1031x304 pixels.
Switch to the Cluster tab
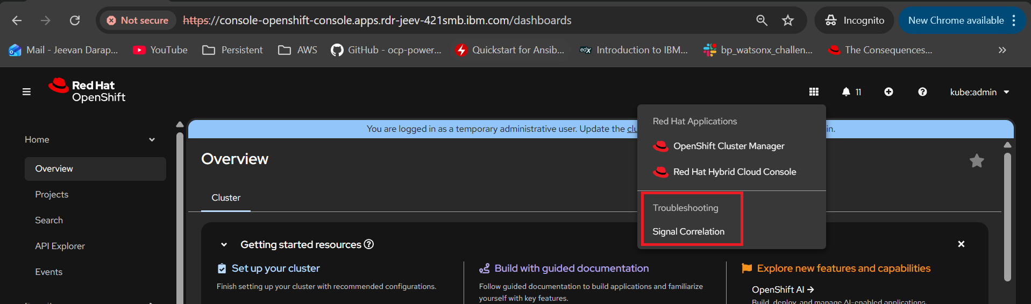point(226,197)
